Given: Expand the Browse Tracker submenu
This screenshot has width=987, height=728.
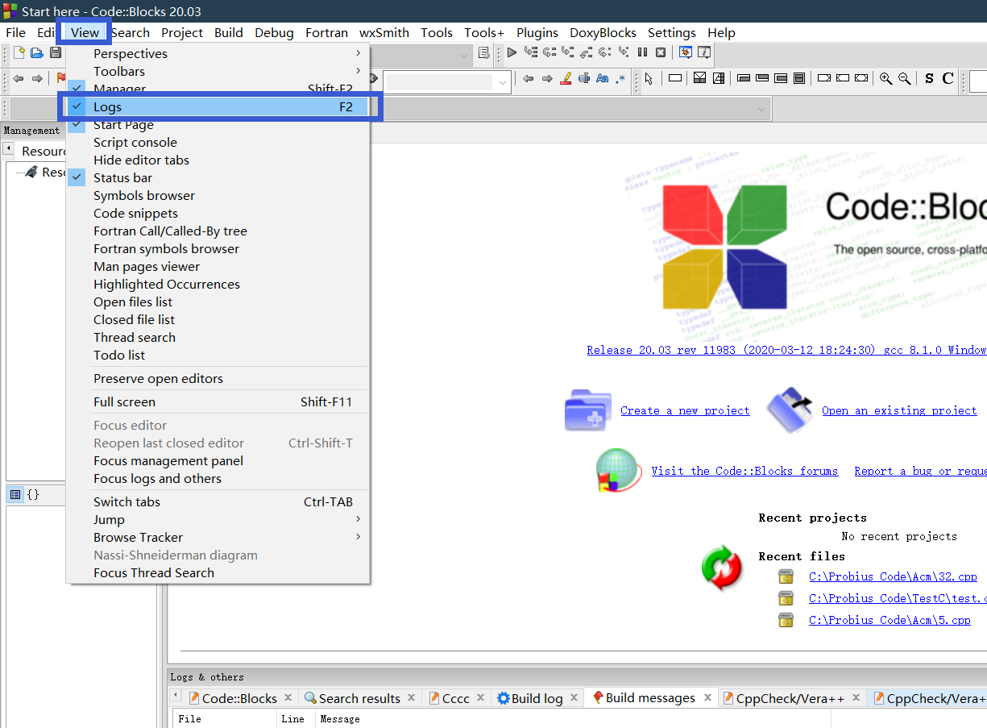Looking at the screenshot, I should pos(218,537).
